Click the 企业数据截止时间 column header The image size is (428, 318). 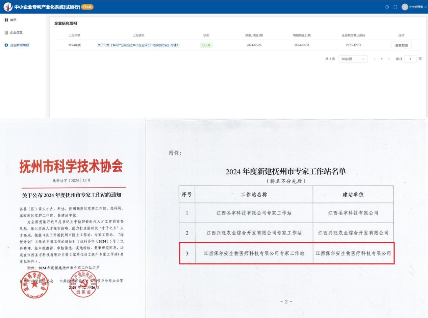[353, 35]
